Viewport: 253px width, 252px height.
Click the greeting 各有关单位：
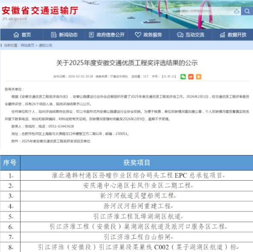(15, 89)
